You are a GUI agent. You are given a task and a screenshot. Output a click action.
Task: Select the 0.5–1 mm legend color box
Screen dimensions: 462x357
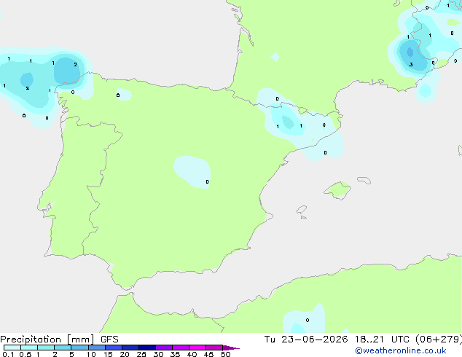coord(29,348)
